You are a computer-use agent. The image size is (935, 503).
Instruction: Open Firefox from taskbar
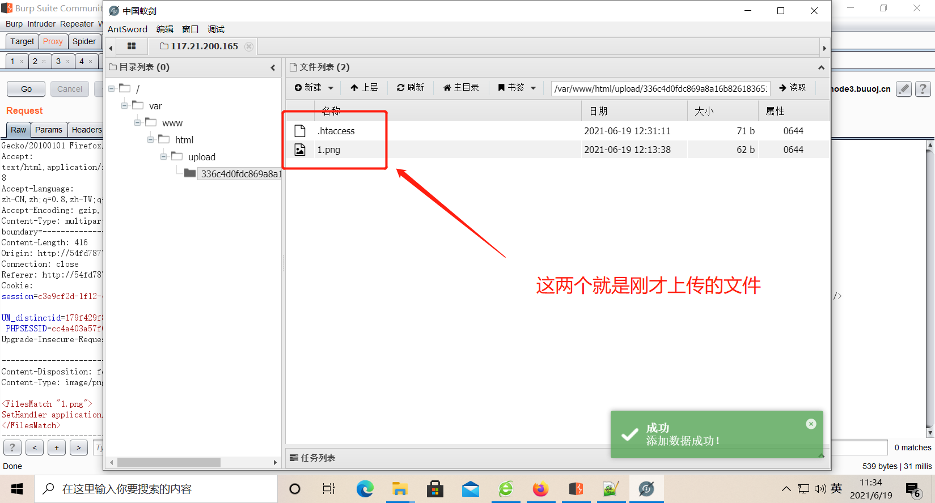(540, 489)
